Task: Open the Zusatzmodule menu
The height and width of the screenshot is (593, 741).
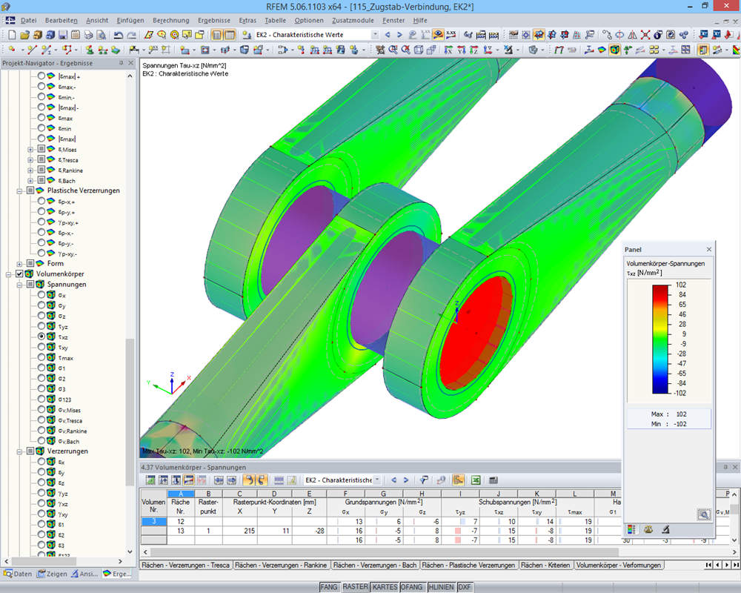Action: coord(353,20)
